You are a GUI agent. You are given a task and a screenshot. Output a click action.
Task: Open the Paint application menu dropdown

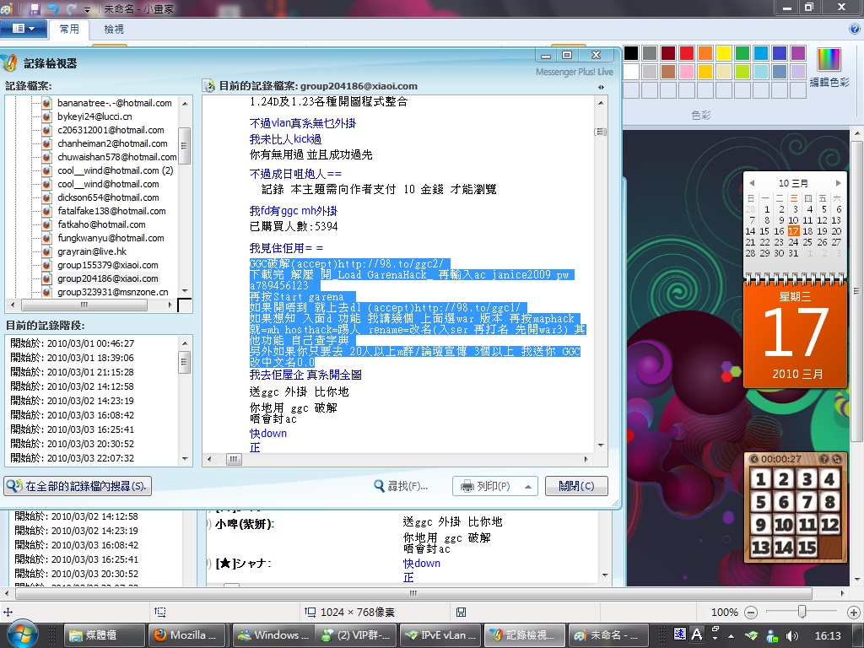pyautogui.click(x=24, y=29)
